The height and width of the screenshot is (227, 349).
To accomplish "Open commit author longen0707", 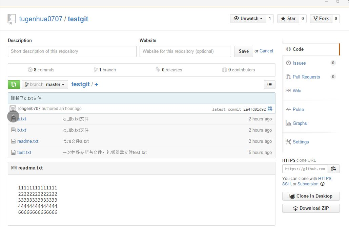I will click(29, 109).
